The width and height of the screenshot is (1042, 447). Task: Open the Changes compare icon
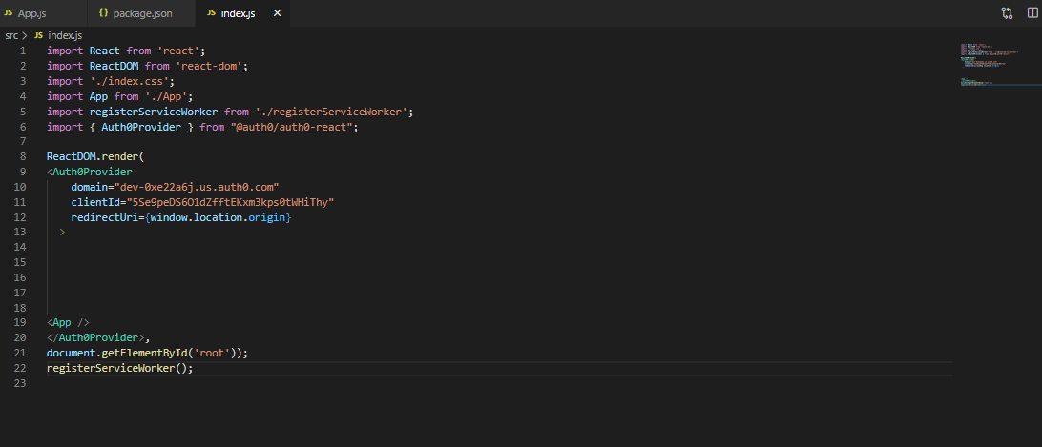(1007, 13)
